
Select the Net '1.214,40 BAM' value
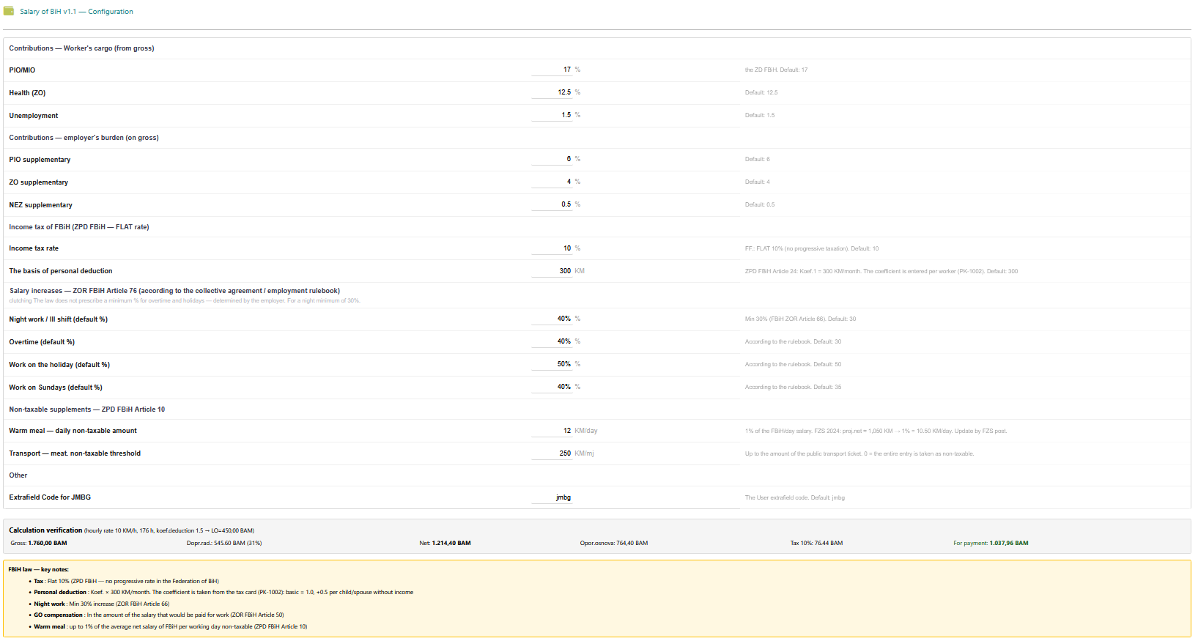[451, 544]
